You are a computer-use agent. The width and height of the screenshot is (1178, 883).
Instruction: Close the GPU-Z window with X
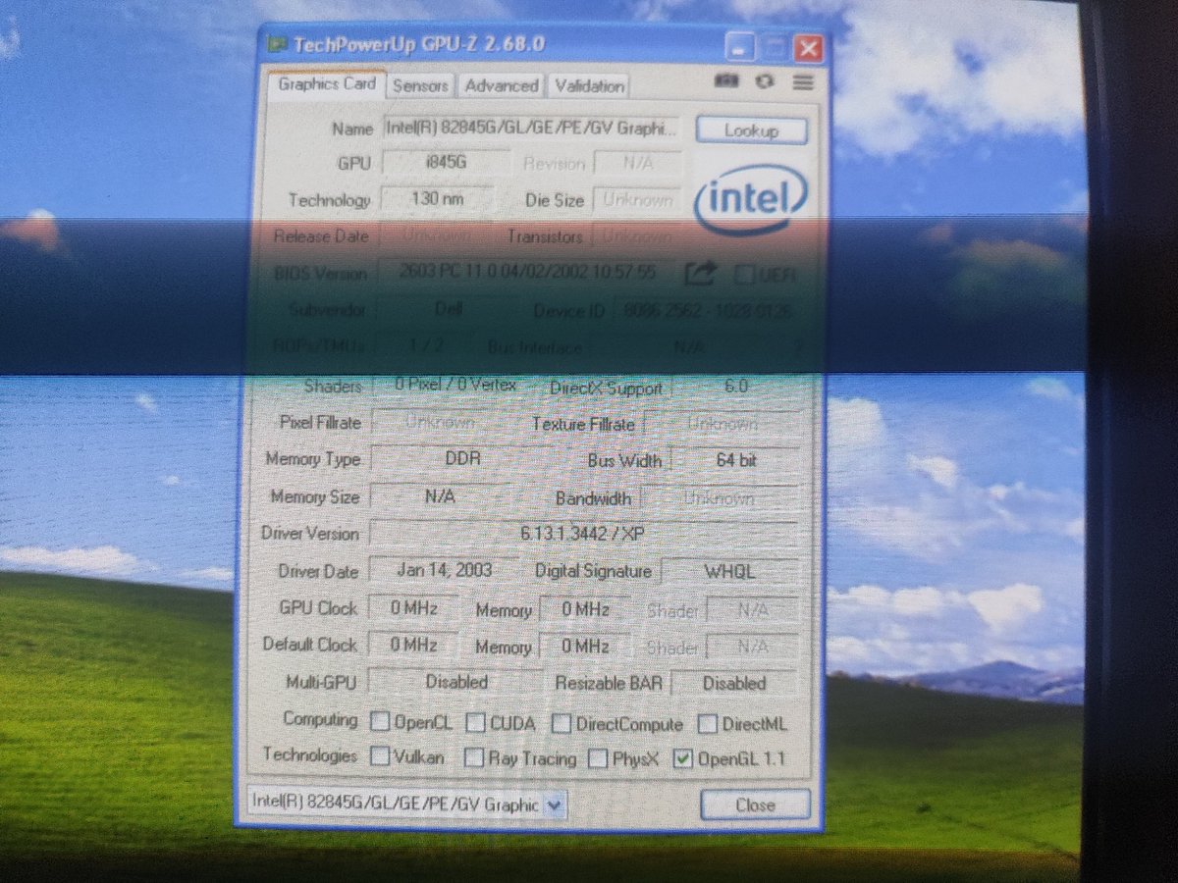pos(808,47)
